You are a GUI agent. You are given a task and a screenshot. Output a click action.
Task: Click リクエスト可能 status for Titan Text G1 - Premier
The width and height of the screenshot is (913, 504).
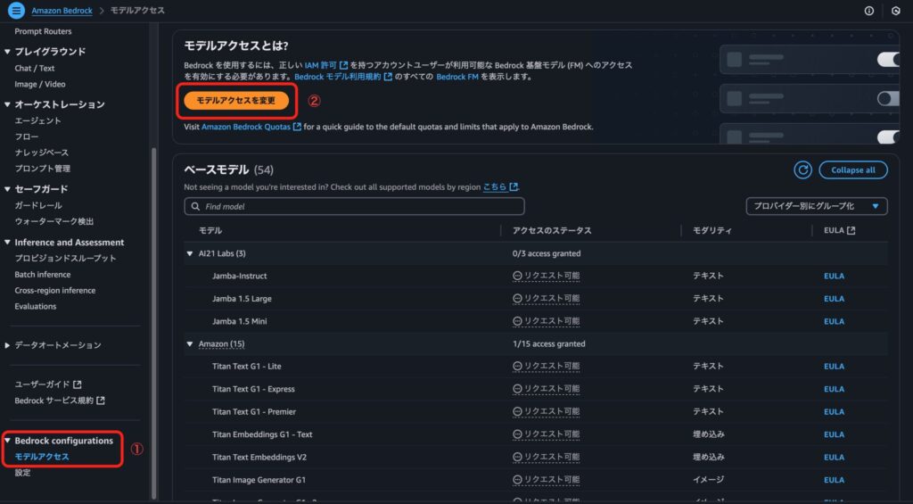[x=547, y=411]
